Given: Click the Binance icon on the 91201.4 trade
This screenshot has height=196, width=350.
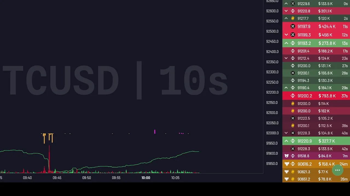Looking at the screenshot, I should point(293,51).
